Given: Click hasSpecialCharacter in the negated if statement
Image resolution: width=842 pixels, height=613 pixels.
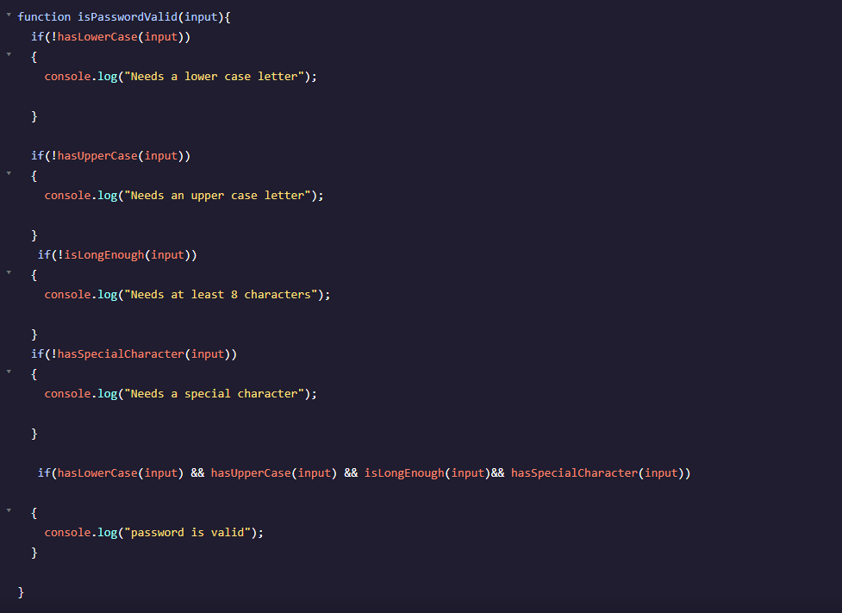Looking at the screenshot, I should tap(121, 354).
